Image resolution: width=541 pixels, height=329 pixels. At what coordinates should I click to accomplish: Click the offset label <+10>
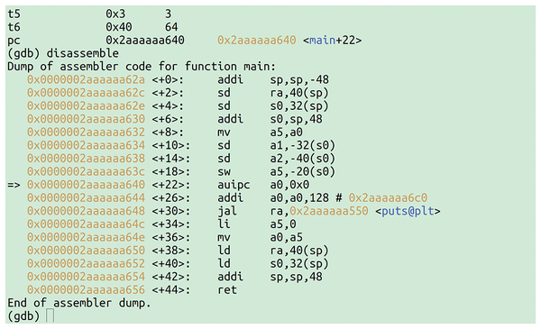(171, 145)
